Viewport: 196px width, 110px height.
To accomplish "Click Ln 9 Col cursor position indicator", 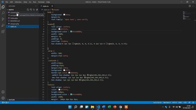I will click(x=157, y=102).
